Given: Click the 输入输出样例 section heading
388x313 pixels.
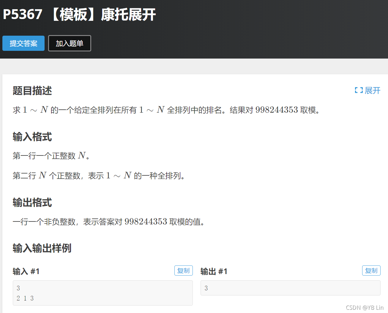Looking at the screenshot, I should pyautogui.click(x=42, y=248).
